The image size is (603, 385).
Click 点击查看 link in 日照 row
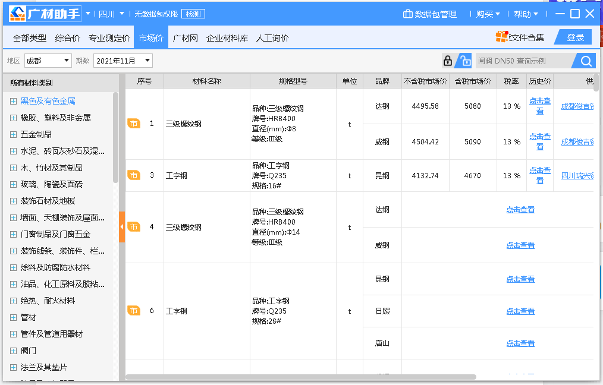[520, 311]
